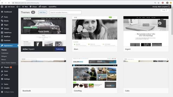Open UpdraftPlus in admin bar

[52, 7]
